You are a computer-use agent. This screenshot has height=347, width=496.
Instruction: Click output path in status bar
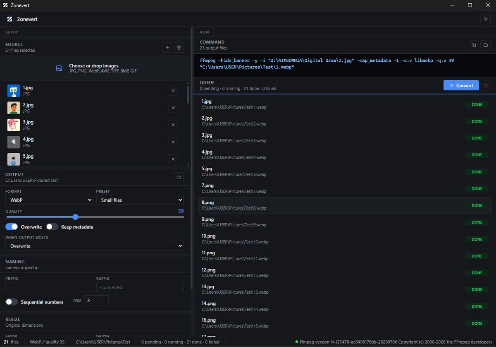coord(103,342)
